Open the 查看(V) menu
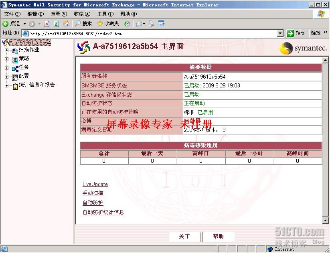This screenshot has height=253, width=330. pos(59,14)
